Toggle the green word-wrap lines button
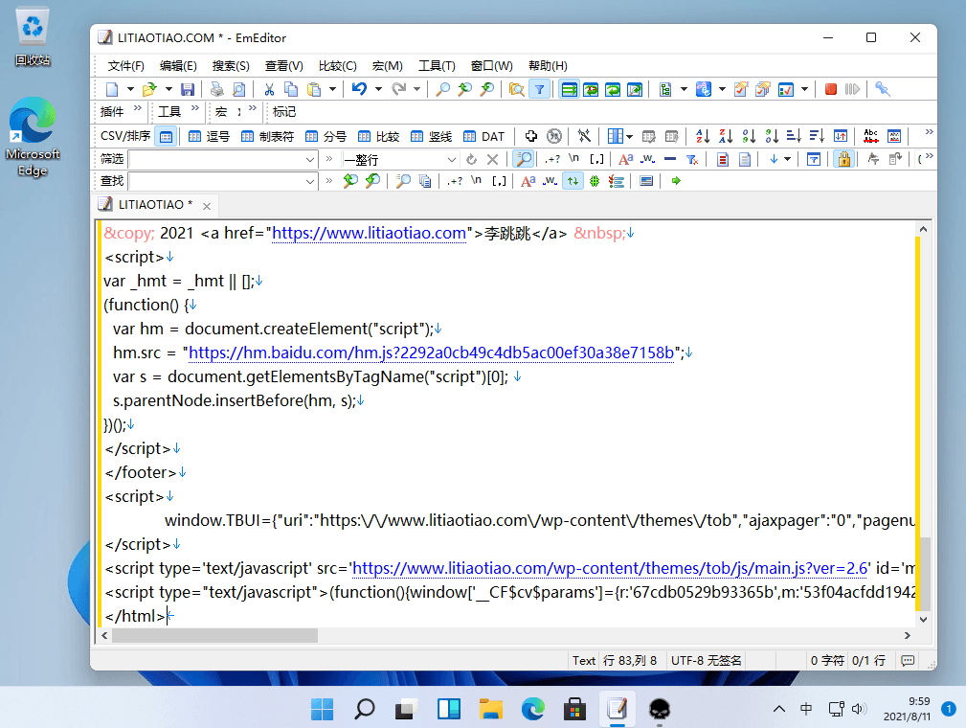Viewport: 966px width, 728px height. point(570,89)
